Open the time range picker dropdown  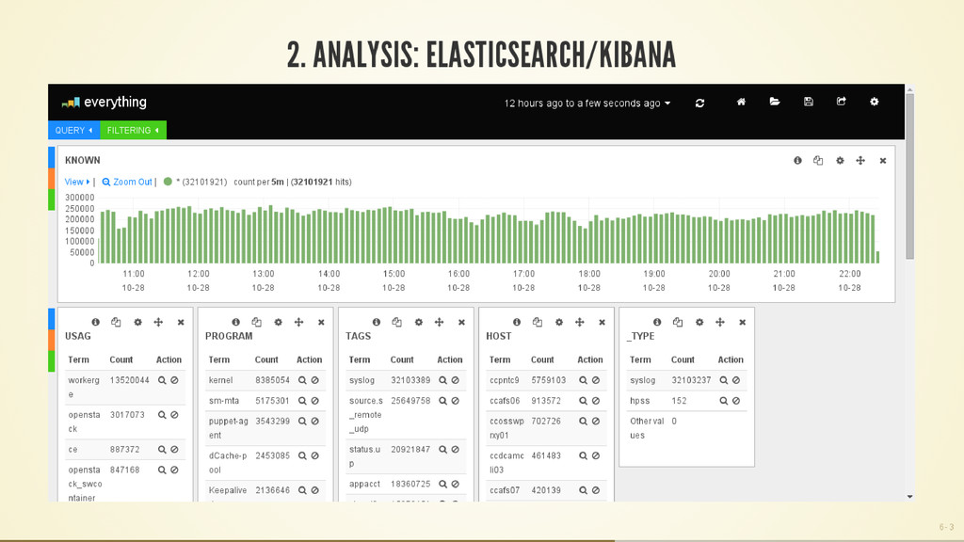587,104
